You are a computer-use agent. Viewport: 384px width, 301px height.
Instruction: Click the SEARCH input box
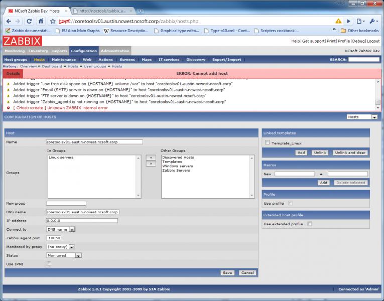click(x=364, y=59)
